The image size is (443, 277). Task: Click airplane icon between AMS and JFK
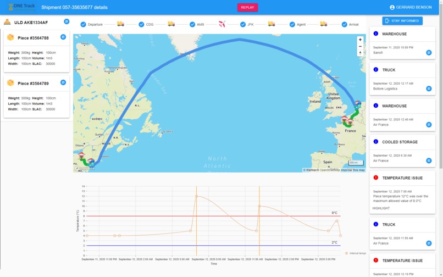pyautogui.click(x=222, y=24)
